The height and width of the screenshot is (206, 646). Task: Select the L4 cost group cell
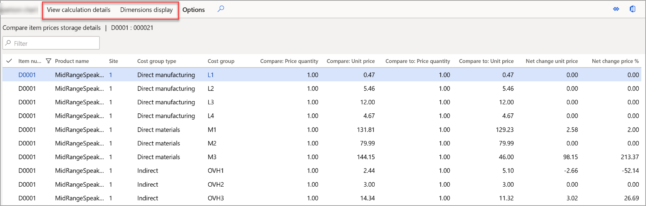(211, 116)
